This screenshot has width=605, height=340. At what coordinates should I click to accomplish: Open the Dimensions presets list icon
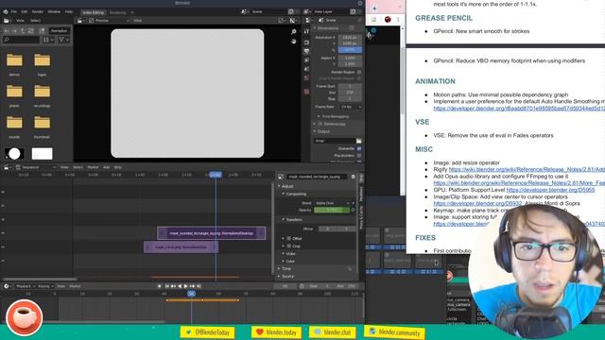352,28
